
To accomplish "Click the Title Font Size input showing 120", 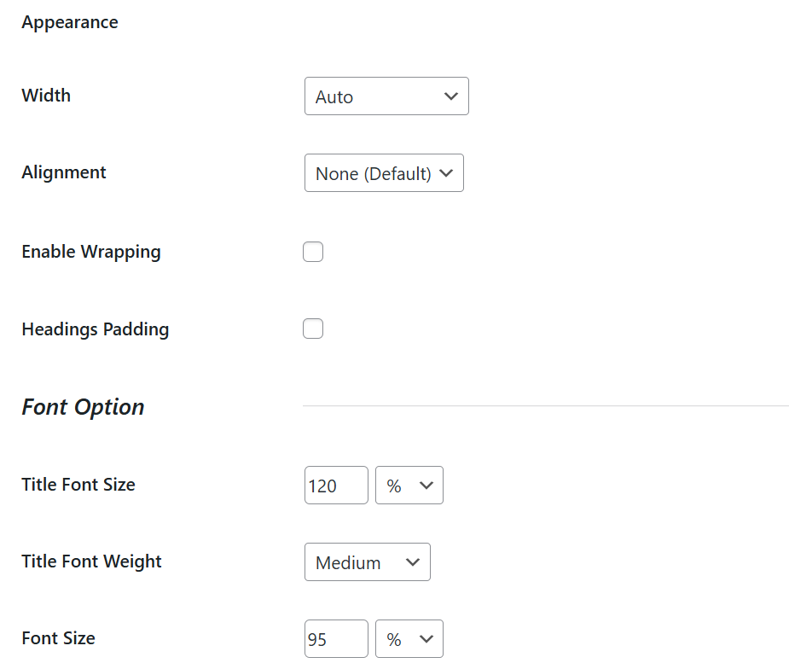I will [336, 486].
